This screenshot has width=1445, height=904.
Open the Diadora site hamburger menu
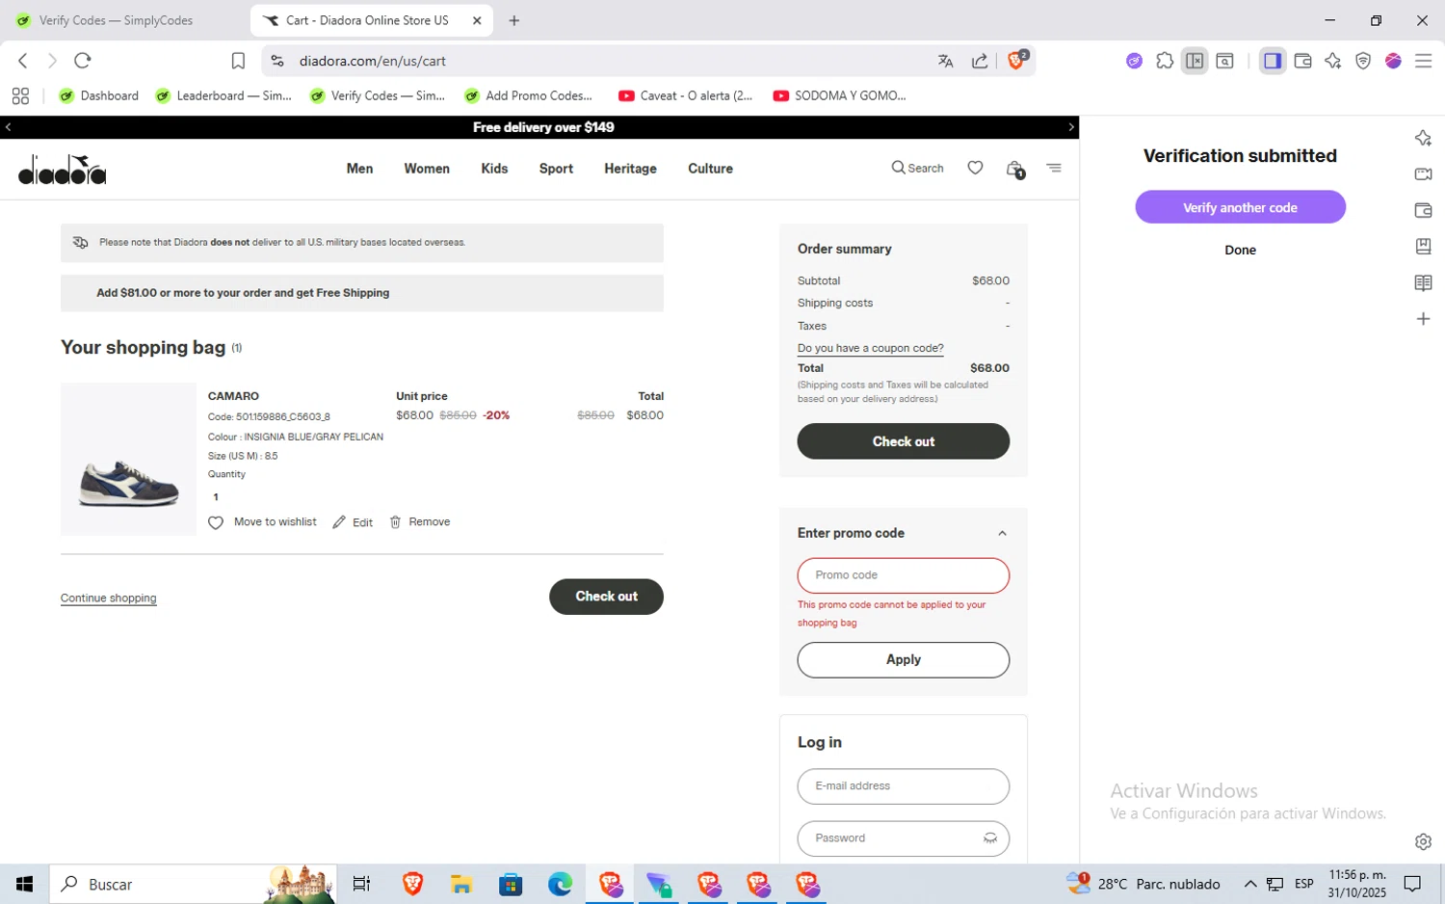(x=1054, y=168)
